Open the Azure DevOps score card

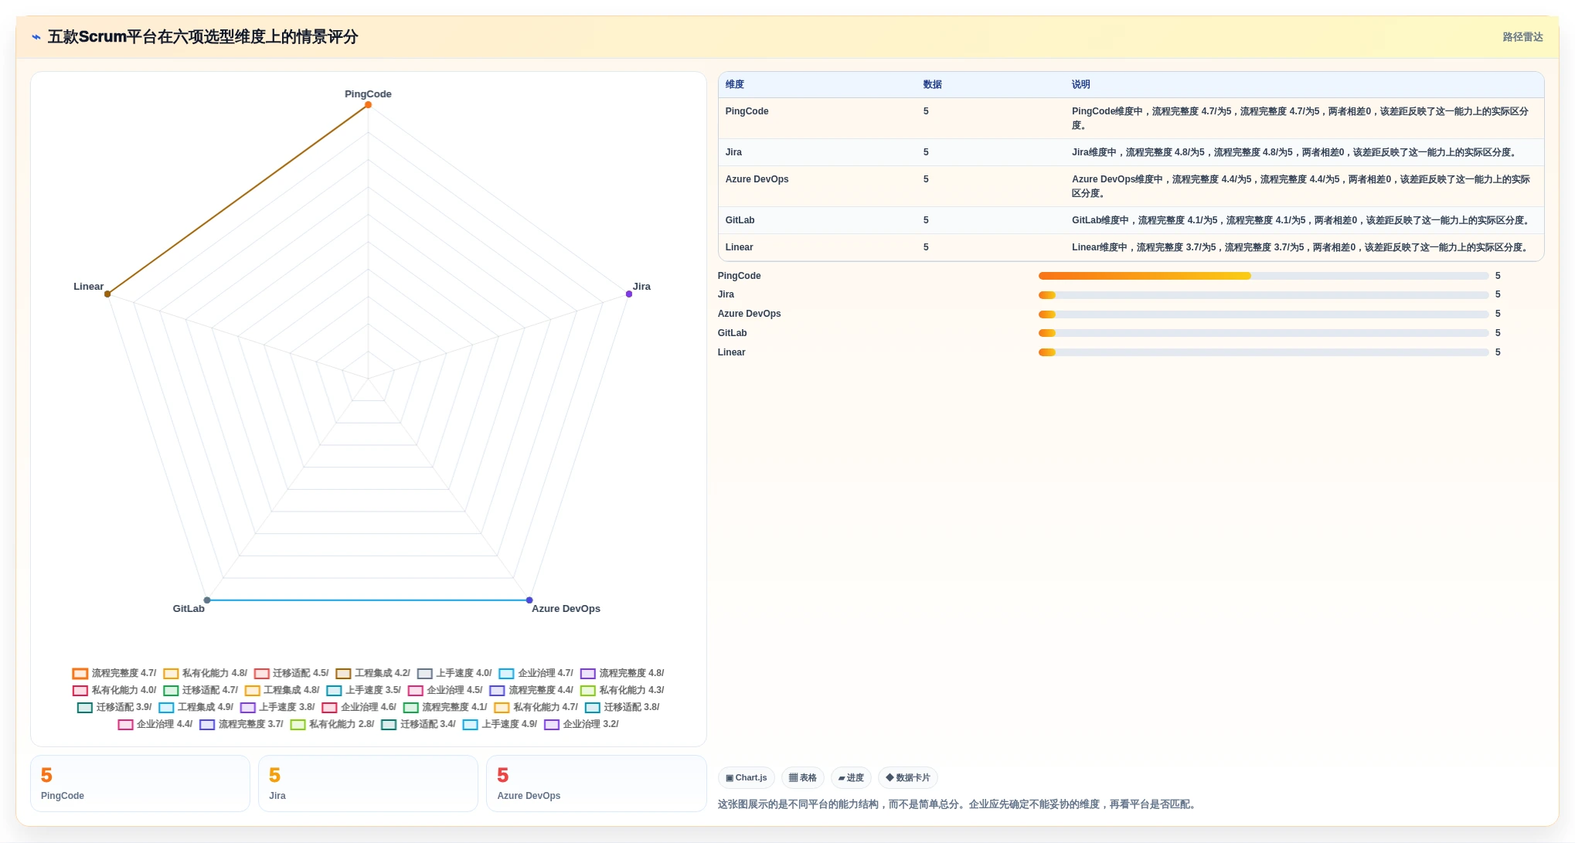(x=597, y=784)
